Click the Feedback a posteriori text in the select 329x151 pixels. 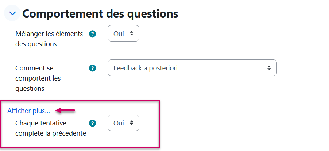coord(145,68)
